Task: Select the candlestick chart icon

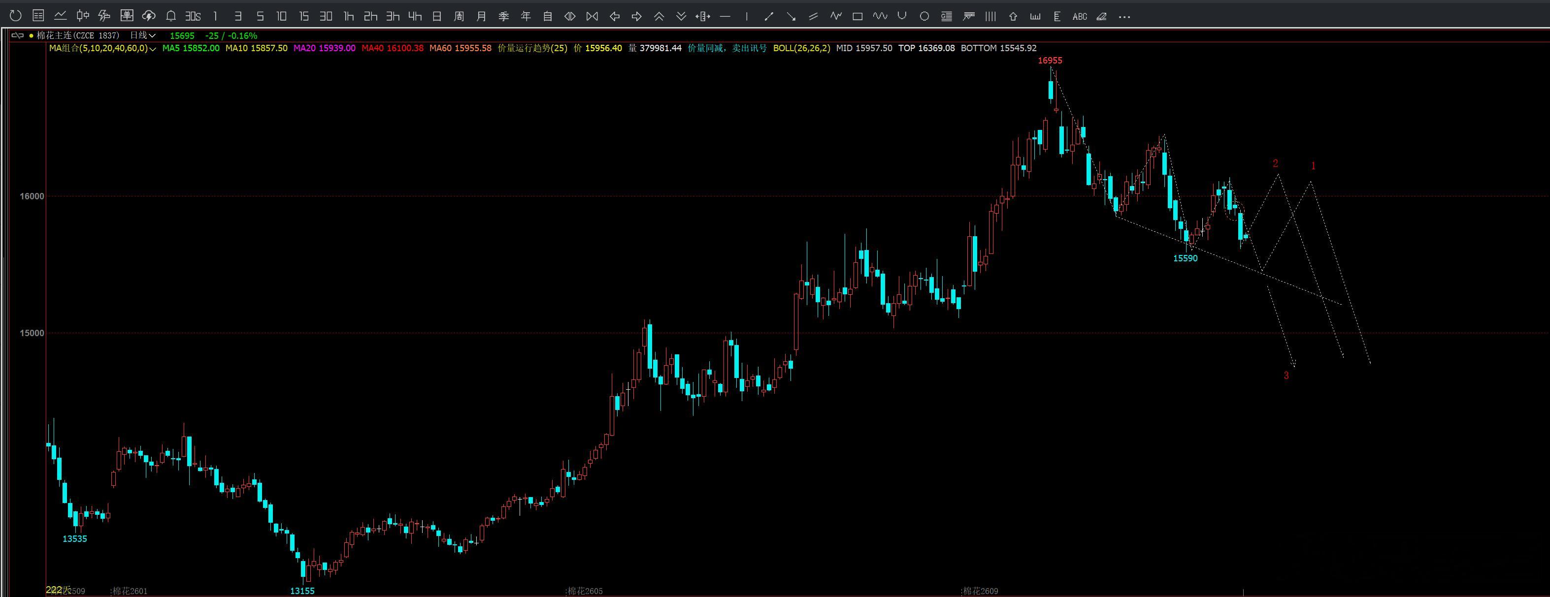Action: [82, 16]
